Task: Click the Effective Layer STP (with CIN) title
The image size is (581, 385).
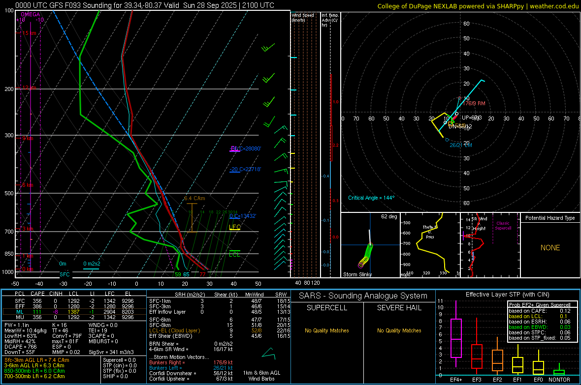Action: [507, 295]
